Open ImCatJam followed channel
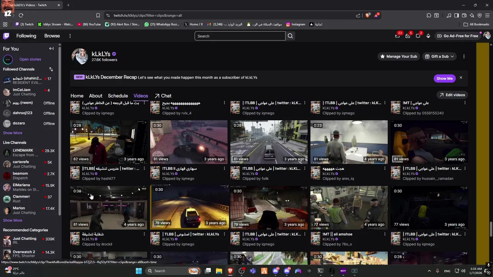Image resolution: width=493 pixels, height=277 pixels. coord(29,92)
